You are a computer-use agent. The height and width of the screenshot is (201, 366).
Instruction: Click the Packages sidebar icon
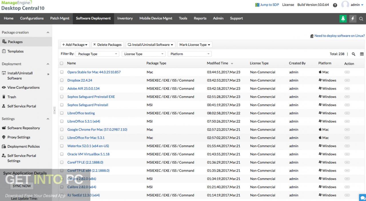click(4, 42)
